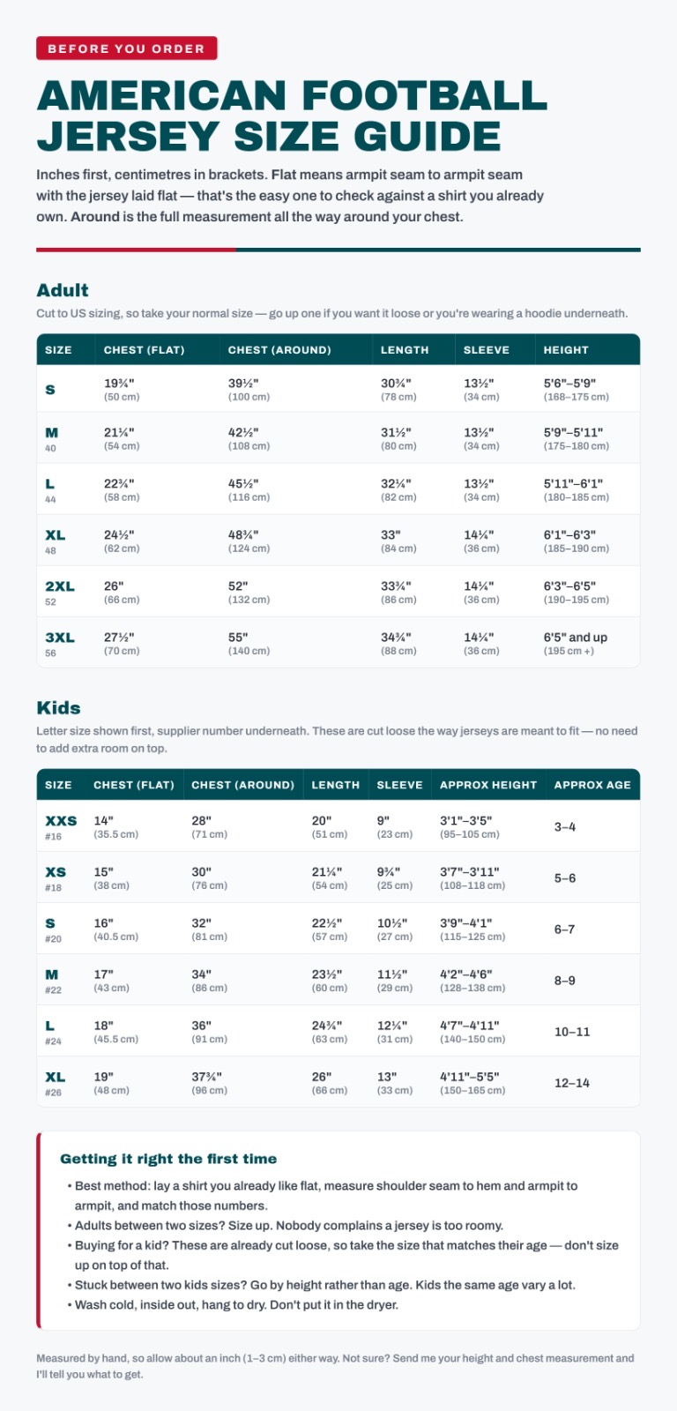Click the red BEFORE YOU ORDER badge
The height and width of the screenshot is (1411, 677).
(126, 49)
